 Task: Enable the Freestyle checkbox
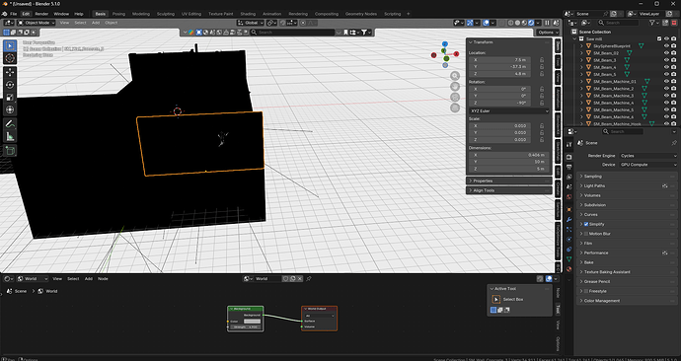click(x=586, y=291)
